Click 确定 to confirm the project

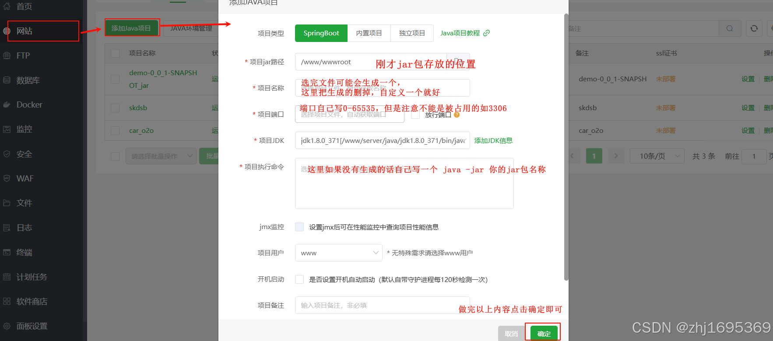tap(544, 334)
